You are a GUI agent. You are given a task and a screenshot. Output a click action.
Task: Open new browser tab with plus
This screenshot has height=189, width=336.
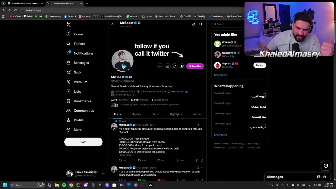[87, 3]
